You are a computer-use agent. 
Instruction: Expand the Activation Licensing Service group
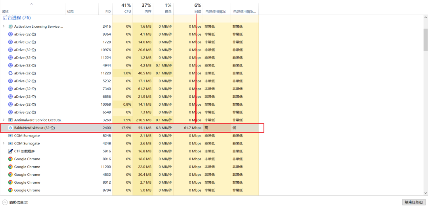point(4,27)
